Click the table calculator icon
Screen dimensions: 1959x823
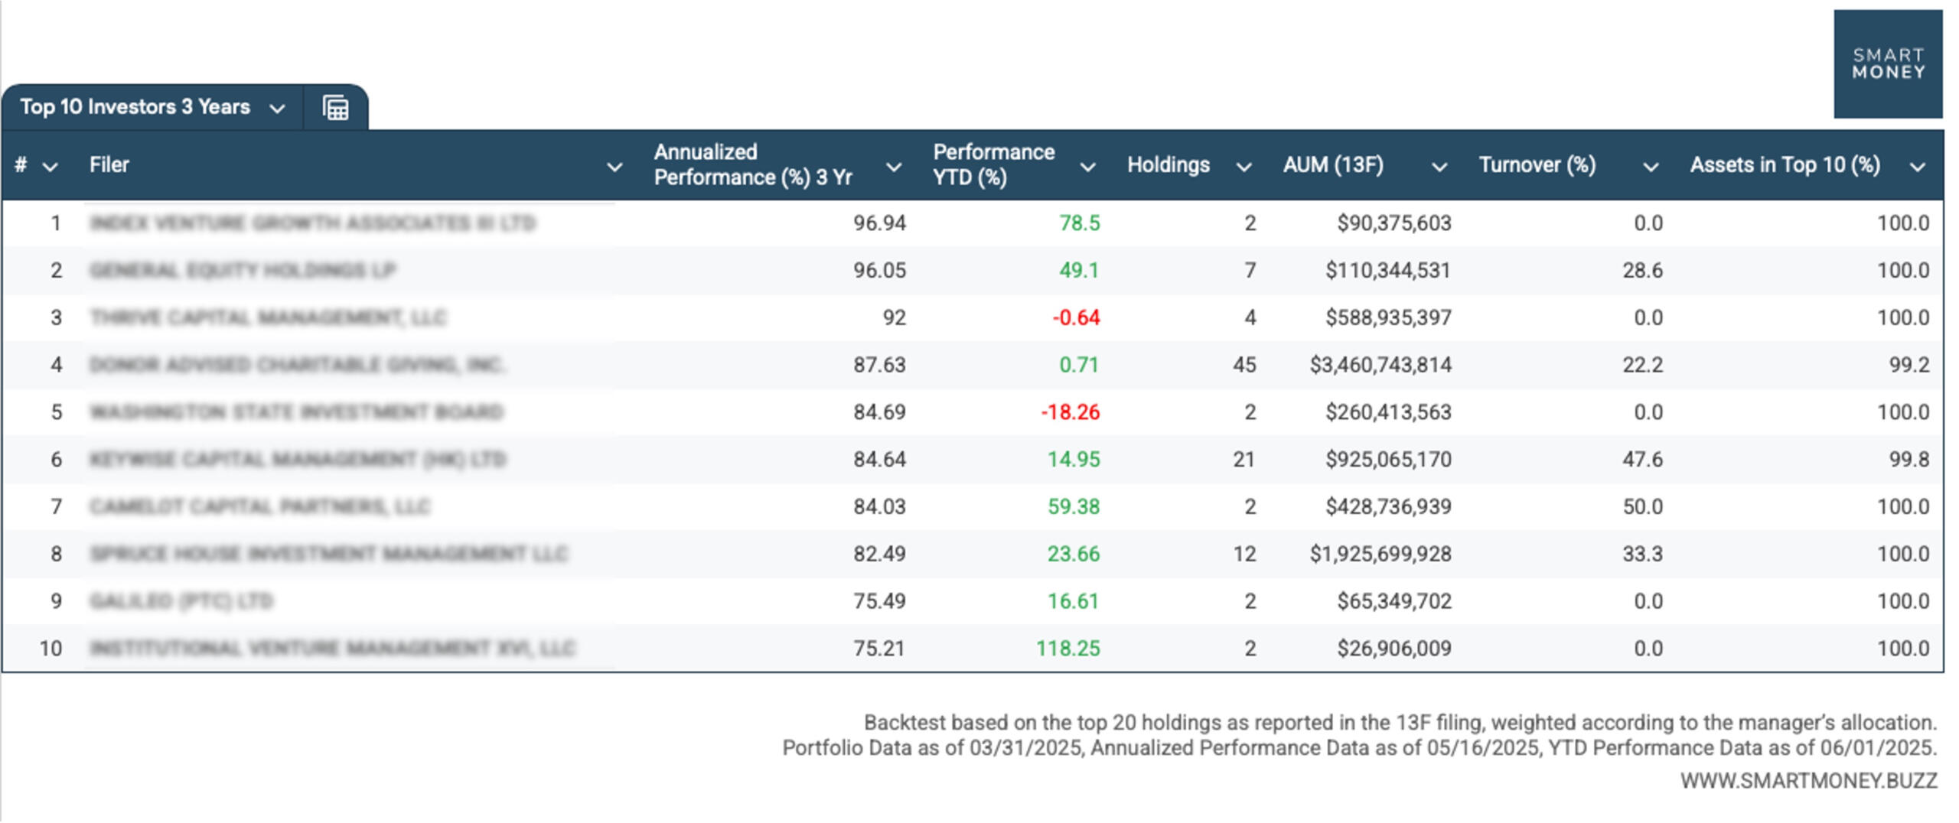(335, 108)
